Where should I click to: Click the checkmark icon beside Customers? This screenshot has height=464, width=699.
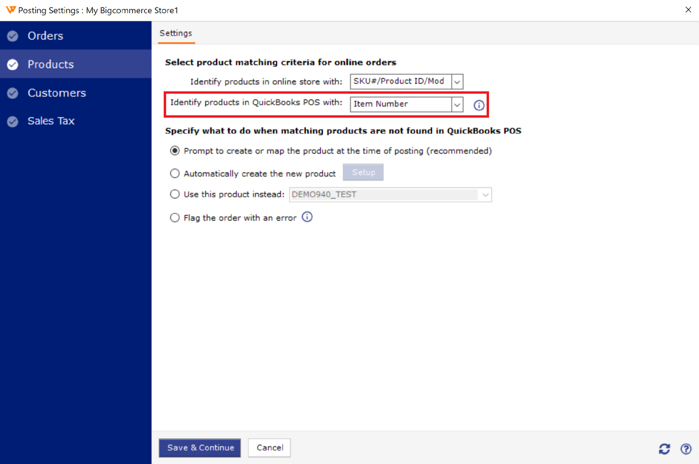tap(13, 93)
